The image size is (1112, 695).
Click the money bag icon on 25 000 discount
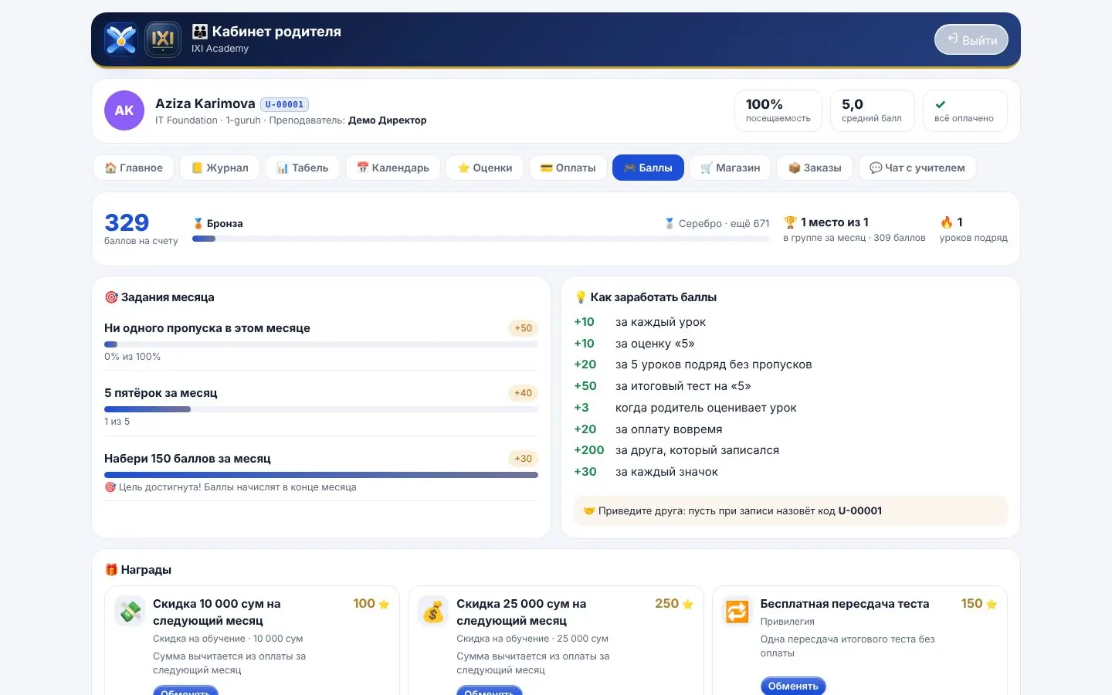coord(433,611)
